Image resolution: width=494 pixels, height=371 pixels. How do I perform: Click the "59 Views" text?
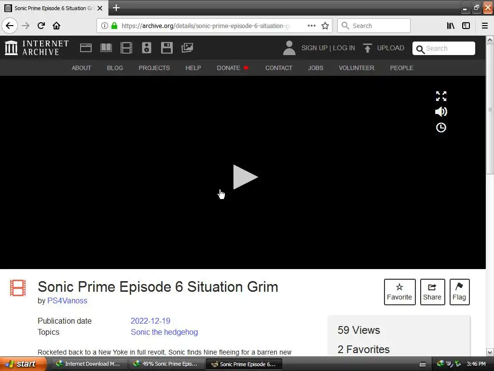point(359,330)
